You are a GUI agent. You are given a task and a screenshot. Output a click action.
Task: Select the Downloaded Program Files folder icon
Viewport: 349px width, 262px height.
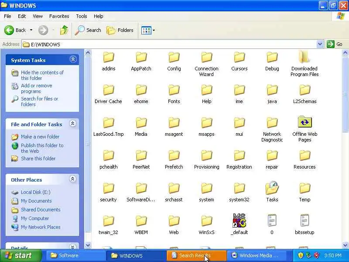[305, 57]
